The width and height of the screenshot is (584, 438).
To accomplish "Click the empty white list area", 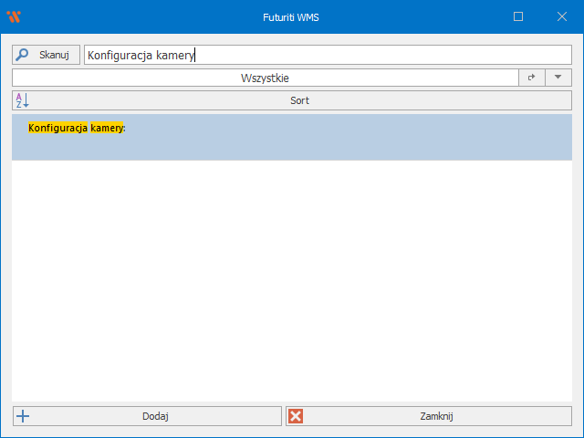I will (x=292, y=283).
